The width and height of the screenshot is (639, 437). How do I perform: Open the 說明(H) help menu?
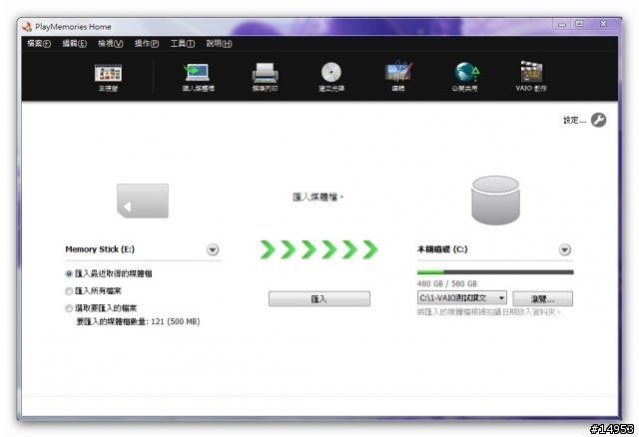(x=219, y=43)
